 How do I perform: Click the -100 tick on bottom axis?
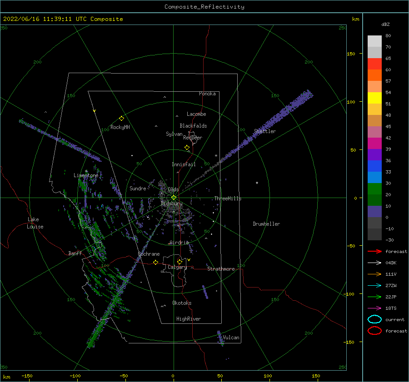[x=75, y=376]
